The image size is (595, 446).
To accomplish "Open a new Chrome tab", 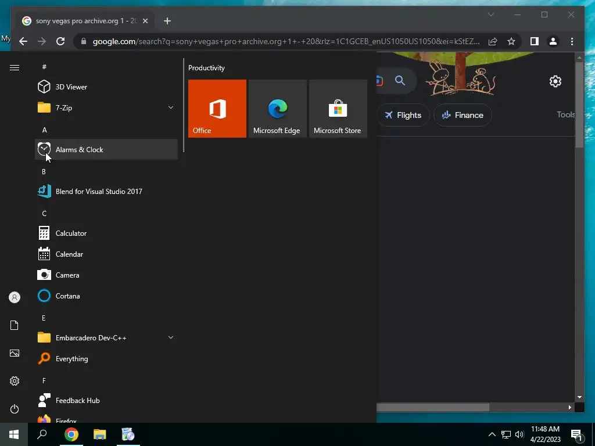I will (167, 21).
